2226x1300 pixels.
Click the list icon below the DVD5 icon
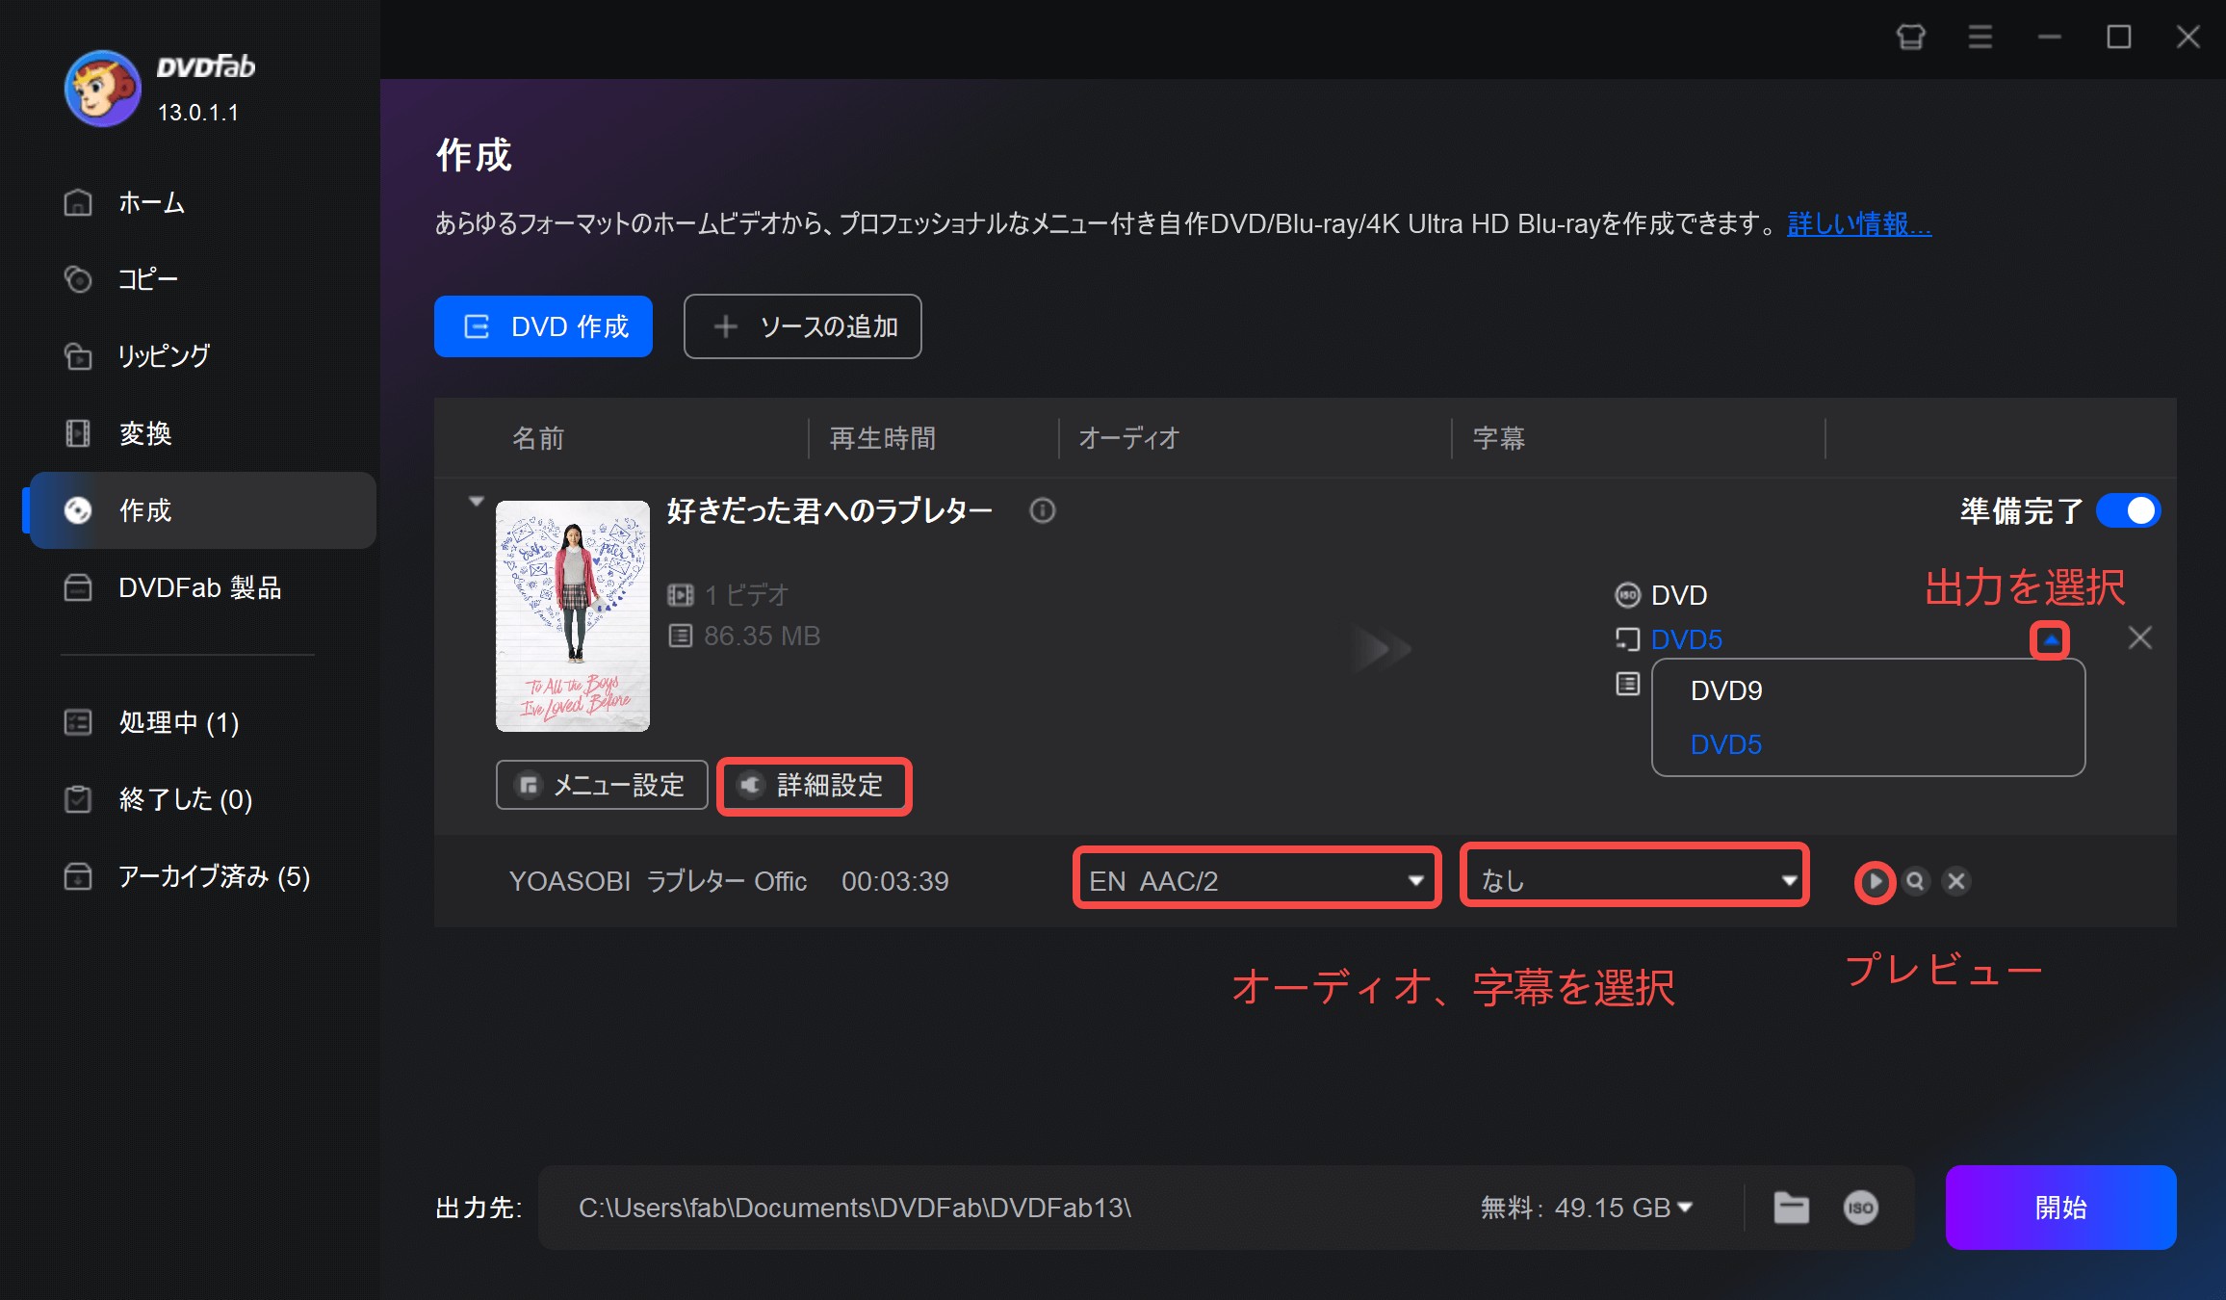pyautogui.click(x=1627, y=684)
